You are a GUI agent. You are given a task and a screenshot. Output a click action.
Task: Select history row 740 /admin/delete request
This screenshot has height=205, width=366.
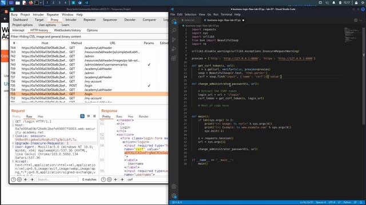coord(89,64)
